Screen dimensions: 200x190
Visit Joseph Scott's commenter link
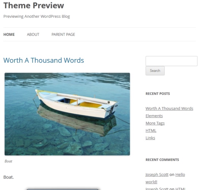157,174
